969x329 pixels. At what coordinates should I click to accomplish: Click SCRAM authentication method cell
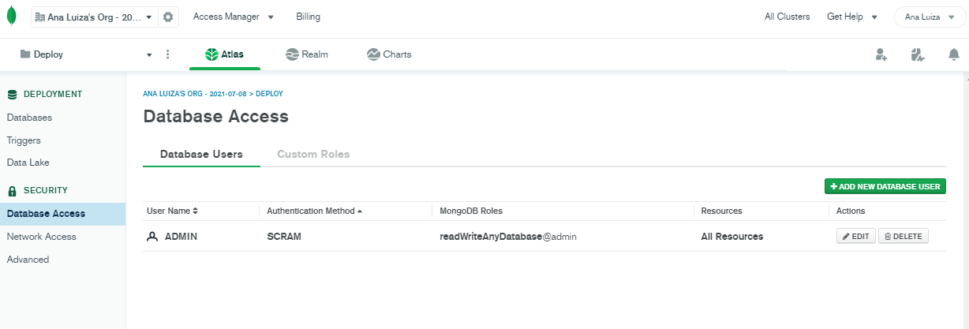[284, 236]
